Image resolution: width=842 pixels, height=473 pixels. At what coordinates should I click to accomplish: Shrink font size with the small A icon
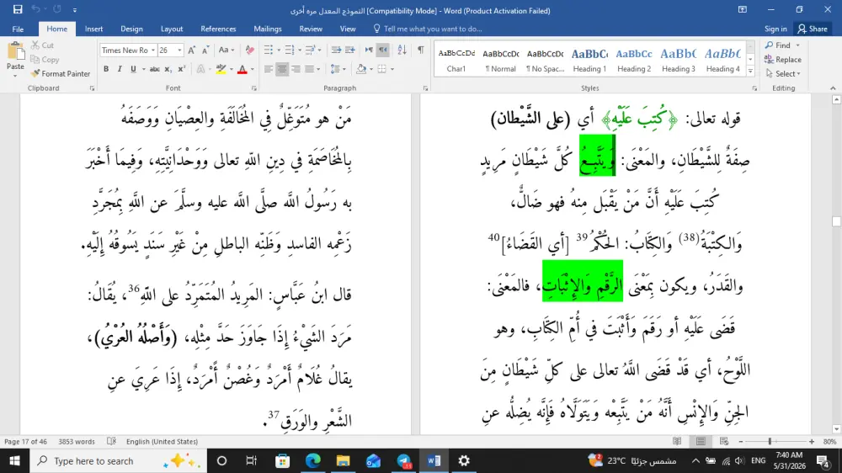[x=205, y=50]
